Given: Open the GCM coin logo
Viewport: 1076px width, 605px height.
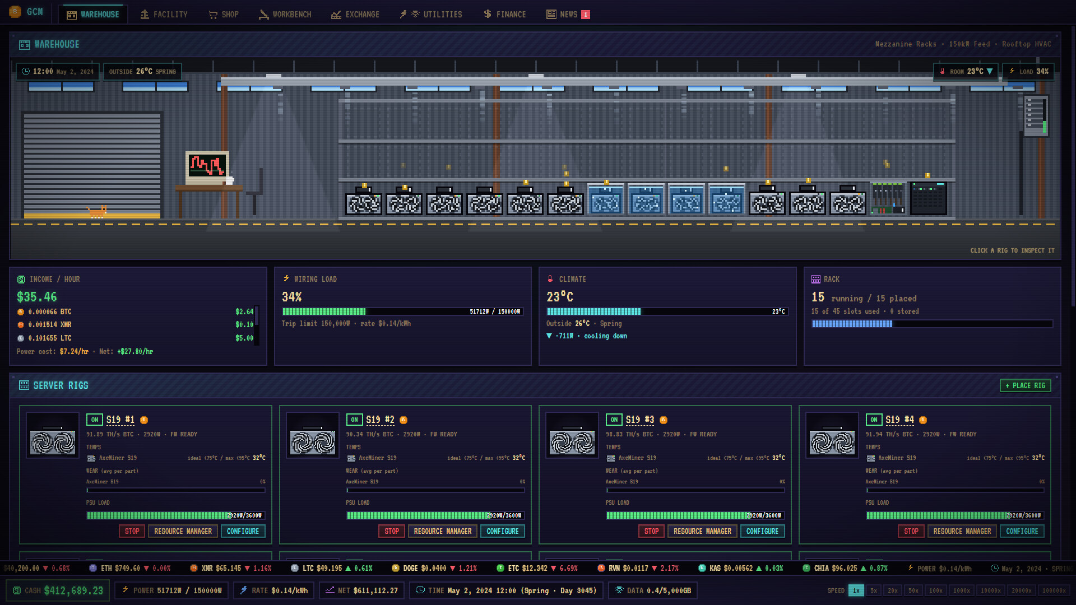Looking at the screenshot, I should click(x=15, y=12).
